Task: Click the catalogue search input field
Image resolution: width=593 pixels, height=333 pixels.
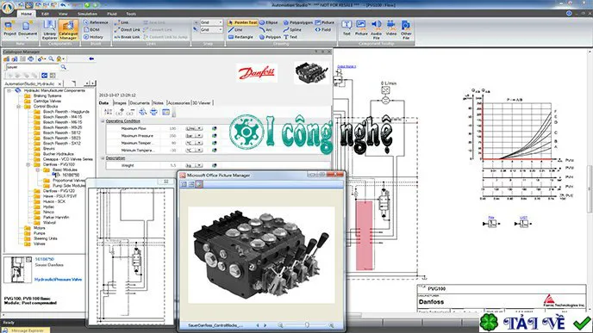Action: tap(32, 67)
